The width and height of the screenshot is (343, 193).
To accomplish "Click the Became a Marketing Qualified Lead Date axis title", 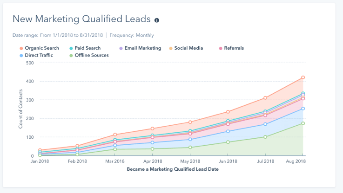I will click(171, 170).
